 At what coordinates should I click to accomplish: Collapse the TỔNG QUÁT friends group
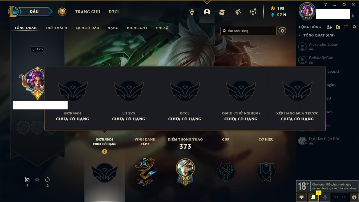(300, 35)
